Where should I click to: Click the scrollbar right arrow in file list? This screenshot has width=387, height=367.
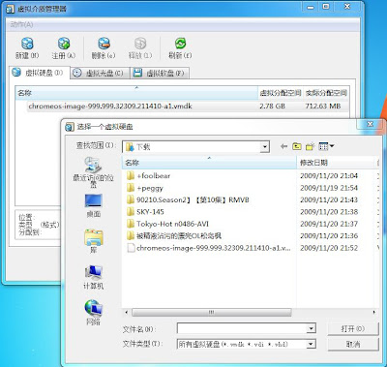[x=373, y=312]
